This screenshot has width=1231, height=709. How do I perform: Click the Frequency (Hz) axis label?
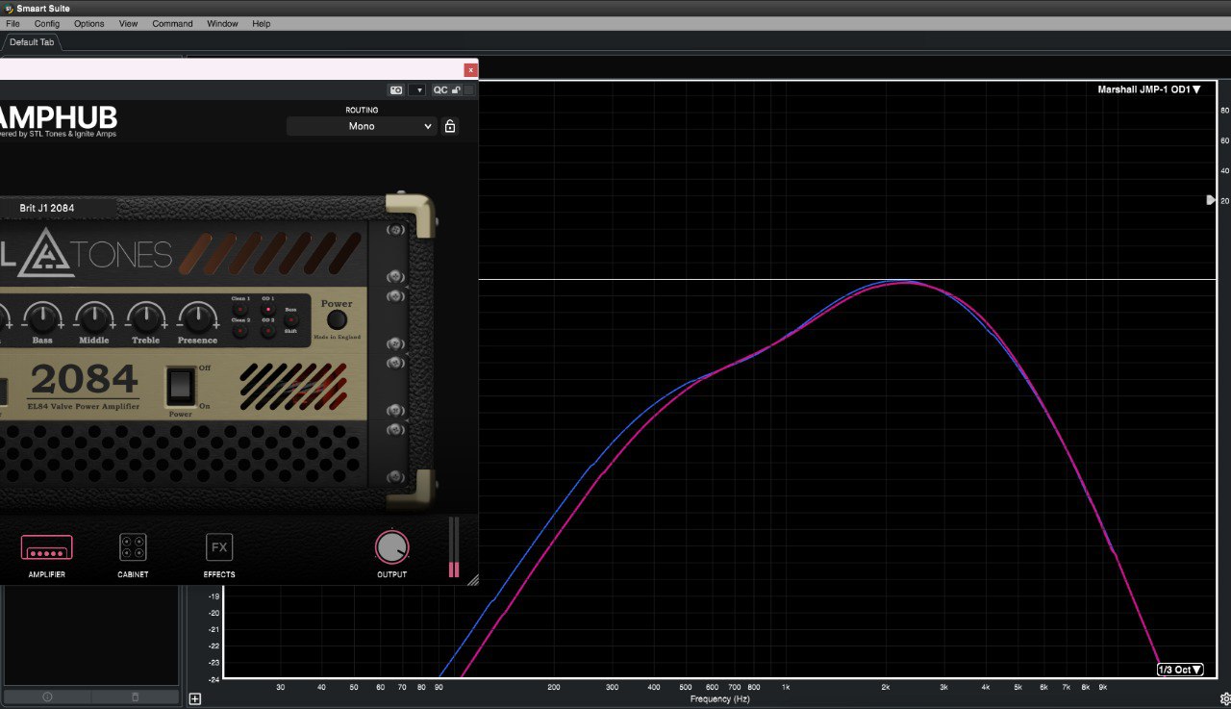719,699
